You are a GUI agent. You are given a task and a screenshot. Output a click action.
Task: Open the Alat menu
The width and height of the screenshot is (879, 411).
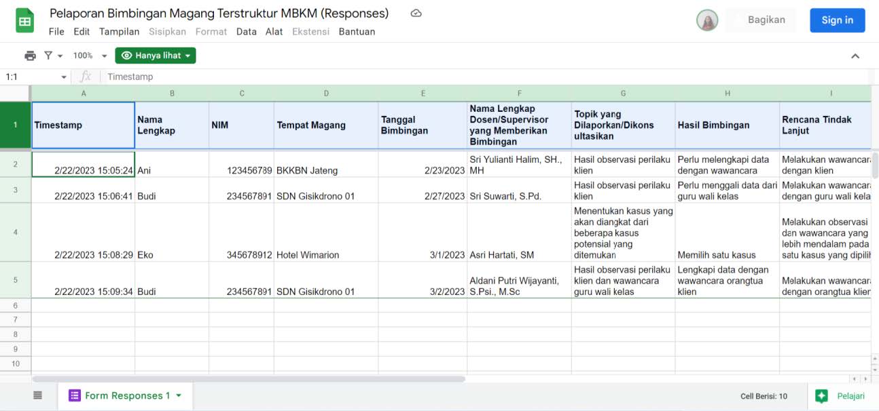pyautogui.click(x=274, y=31)
